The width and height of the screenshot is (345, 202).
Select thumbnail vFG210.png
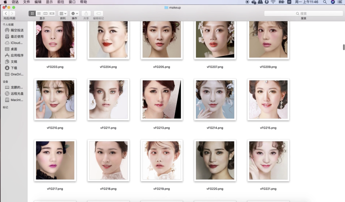point(55,99)
